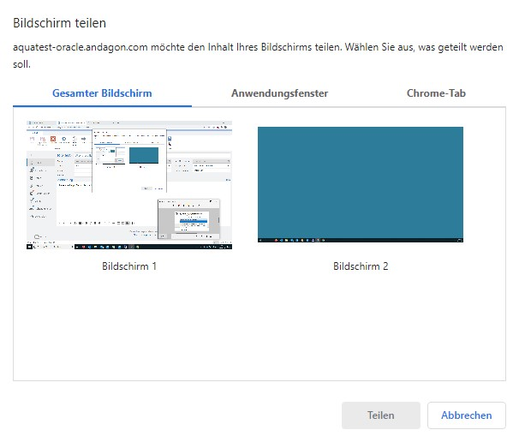Click the system clock in Bildschirm 2 preview
Screen dimensions: 519x442
click(456, 241)
